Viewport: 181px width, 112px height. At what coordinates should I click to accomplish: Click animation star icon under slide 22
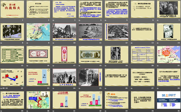point(1,88)
